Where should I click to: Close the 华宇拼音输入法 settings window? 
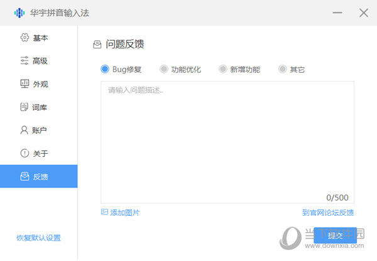pos(364,13)
